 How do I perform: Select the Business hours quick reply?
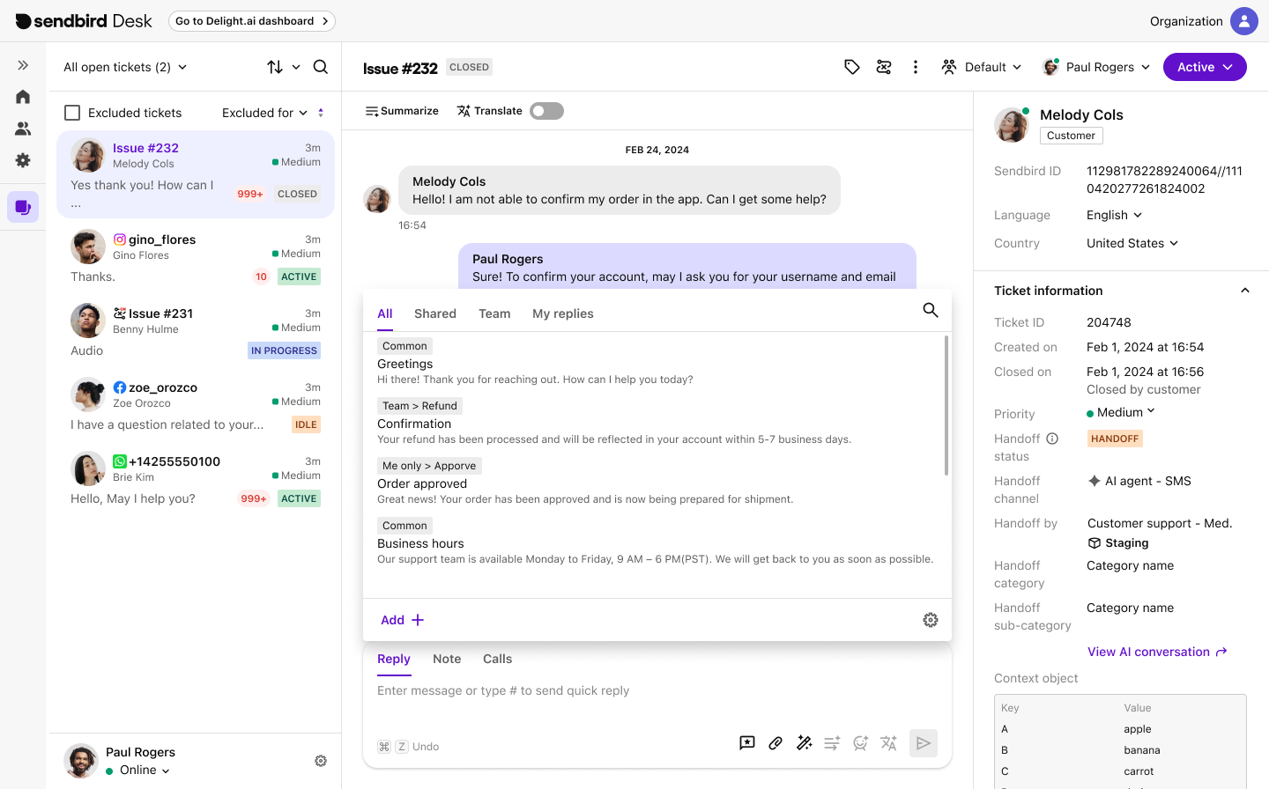(654, 542)
